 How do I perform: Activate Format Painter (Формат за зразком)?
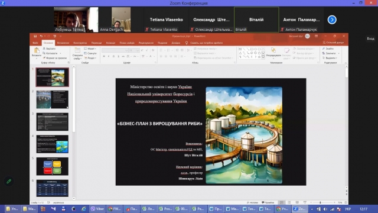tap(55, 58)
